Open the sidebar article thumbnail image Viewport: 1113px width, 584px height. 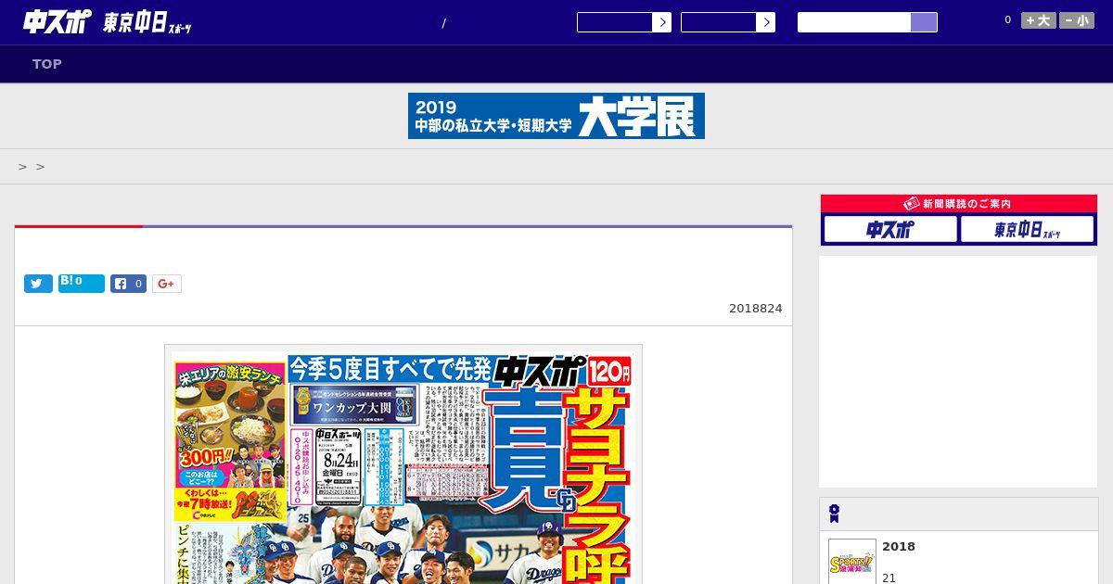pos(852,561)
